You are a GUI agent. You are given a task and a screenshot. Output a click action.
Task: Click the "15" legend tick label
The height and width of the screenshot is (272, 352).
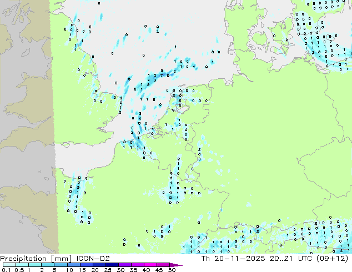point(82,270)
